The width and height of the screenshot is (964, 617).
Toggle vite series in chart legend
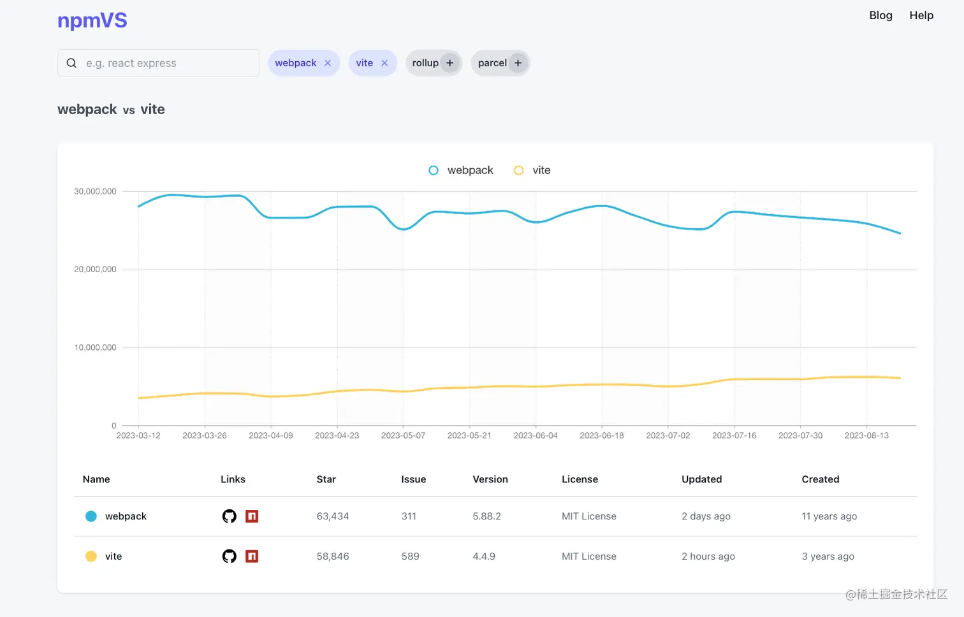(532, 170)
